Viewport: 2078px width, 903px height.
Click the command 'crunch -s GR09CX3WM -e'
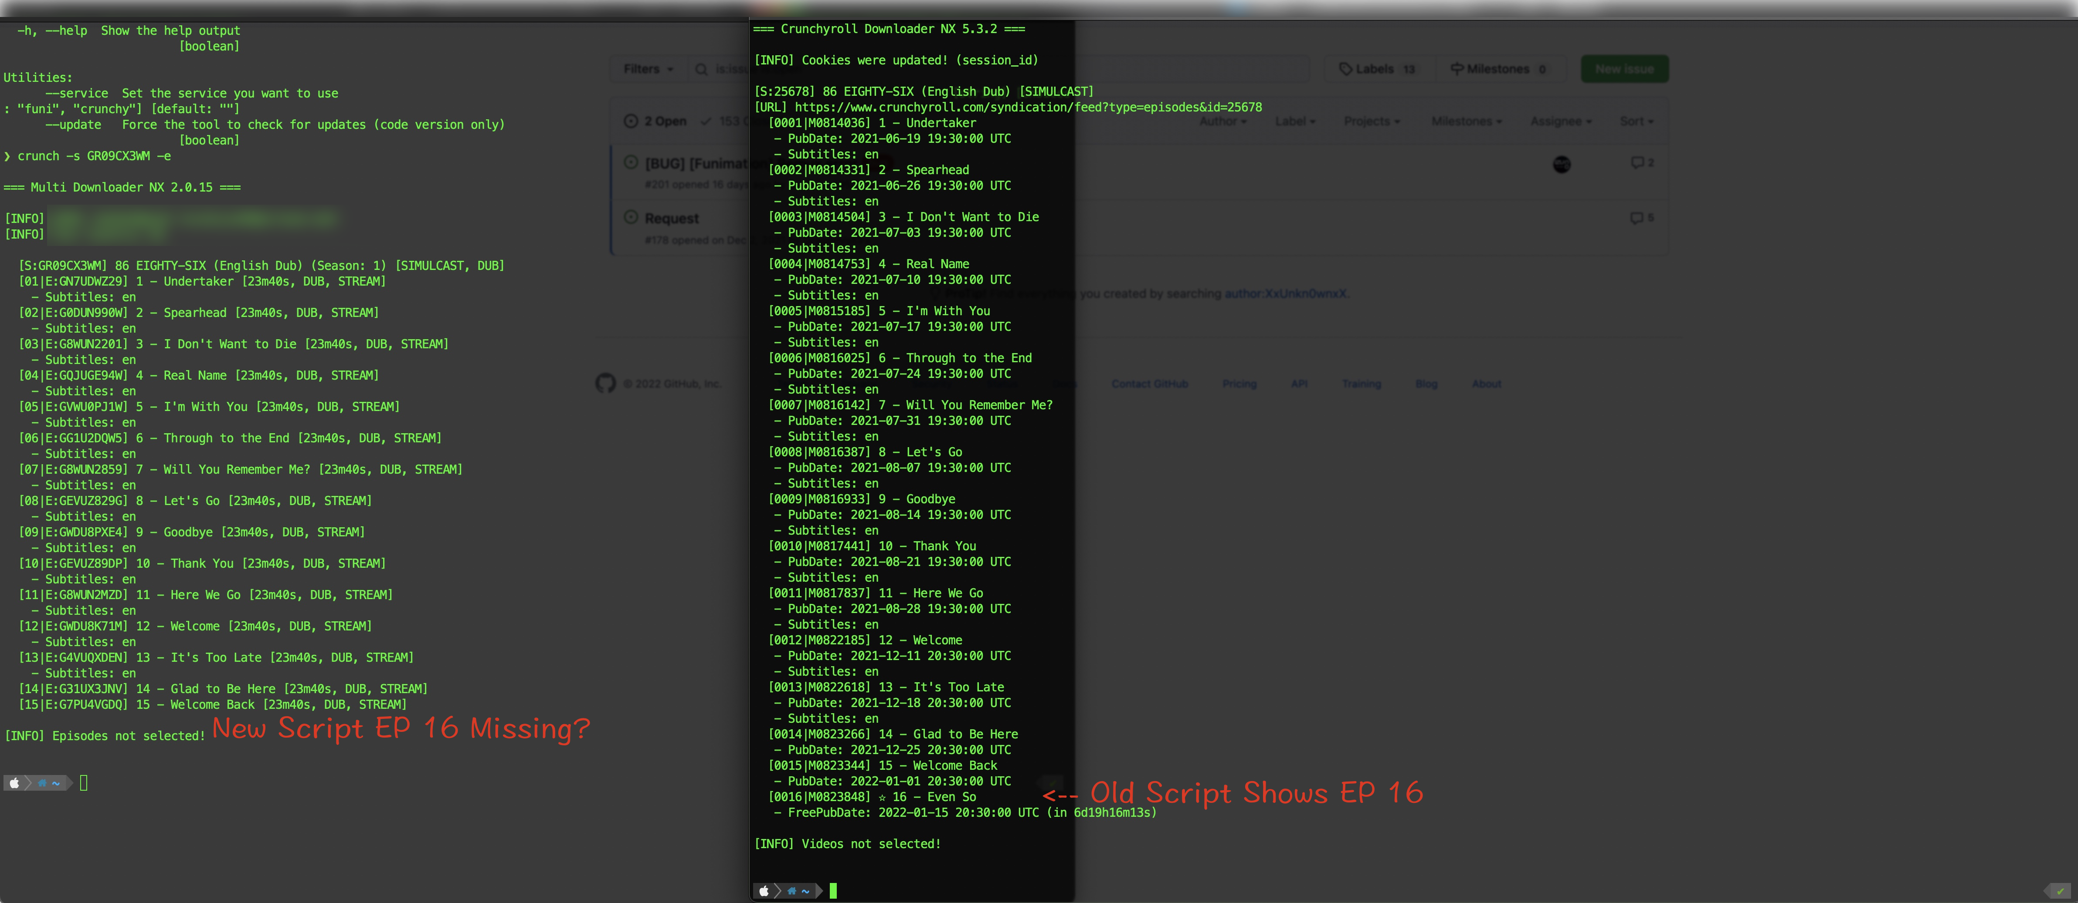coord(95,156)
